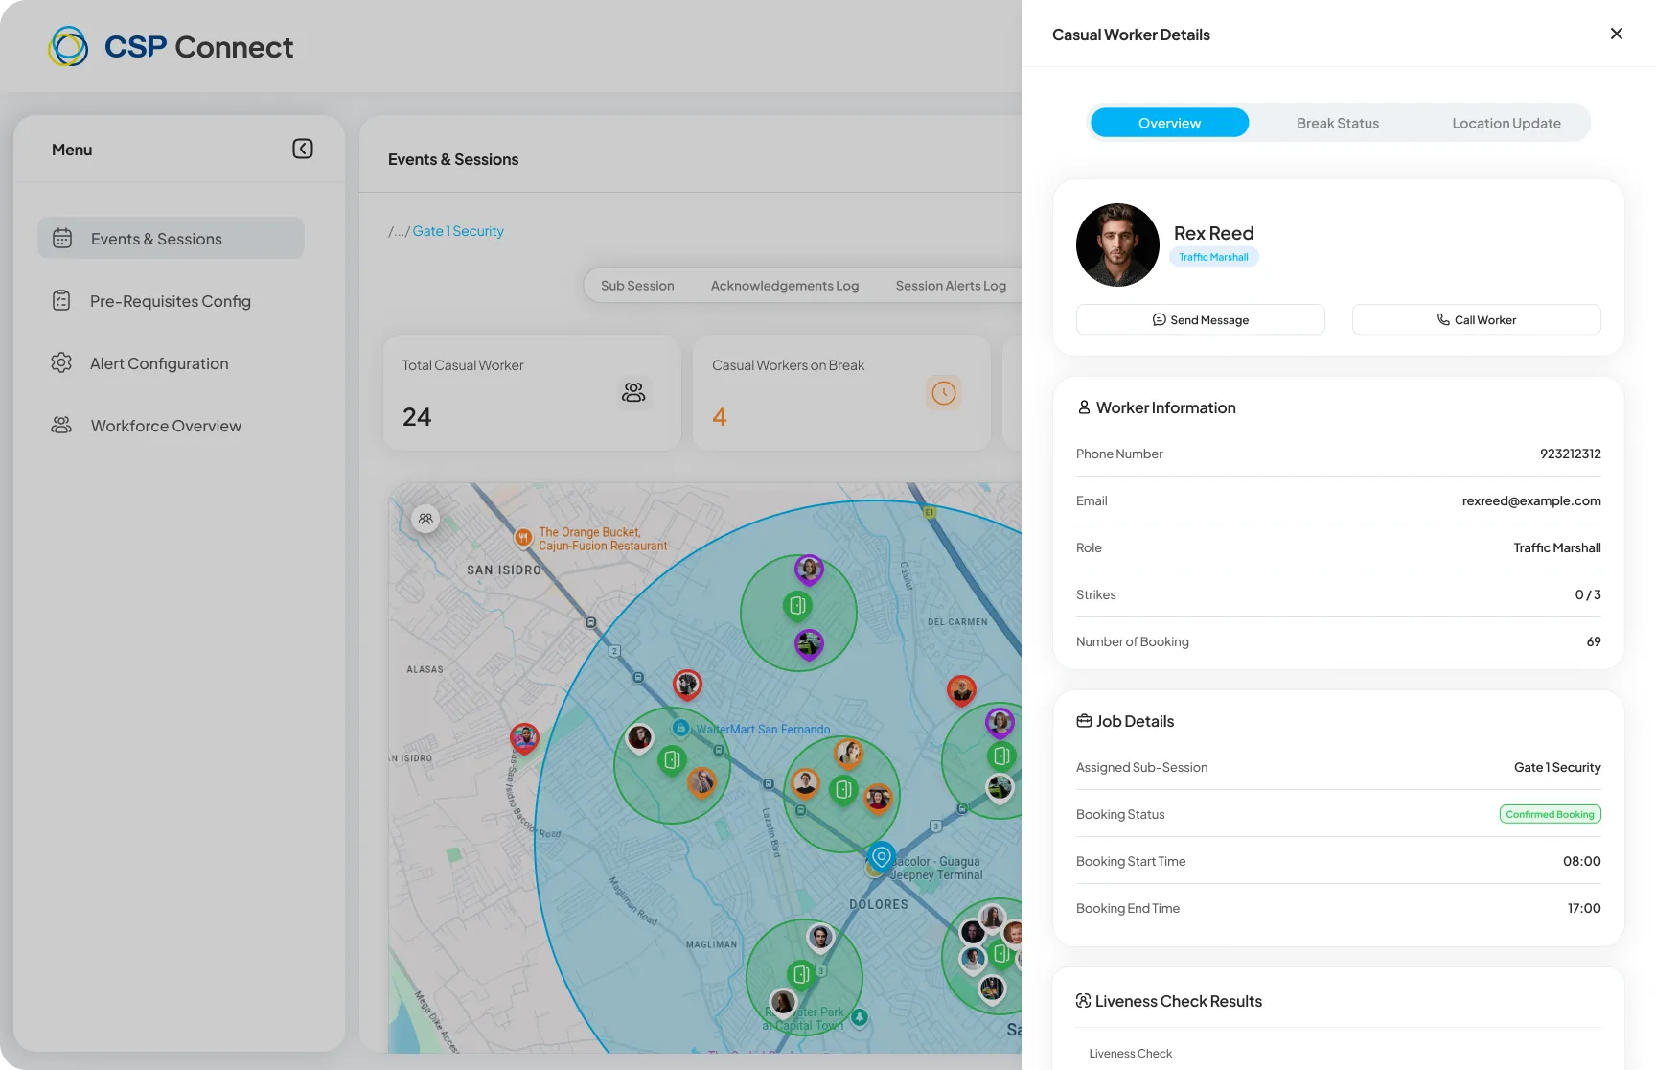
Task: Click the clock icon on Casual Workers on Break card
Action: [x=944, y=392]
